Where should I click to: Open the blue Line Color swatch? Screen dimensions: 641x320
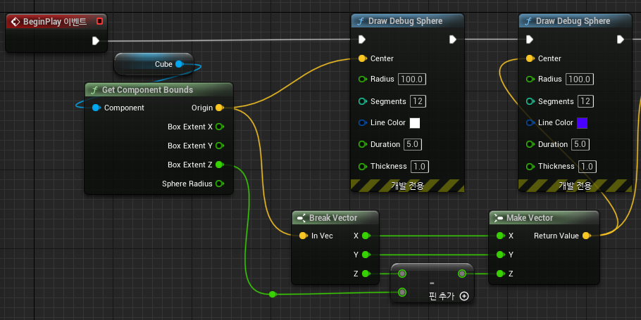(582, 123)
